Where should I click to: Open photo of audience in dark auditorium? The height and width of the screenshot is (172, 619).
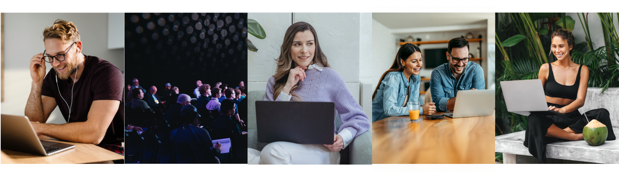pos(186,88)
